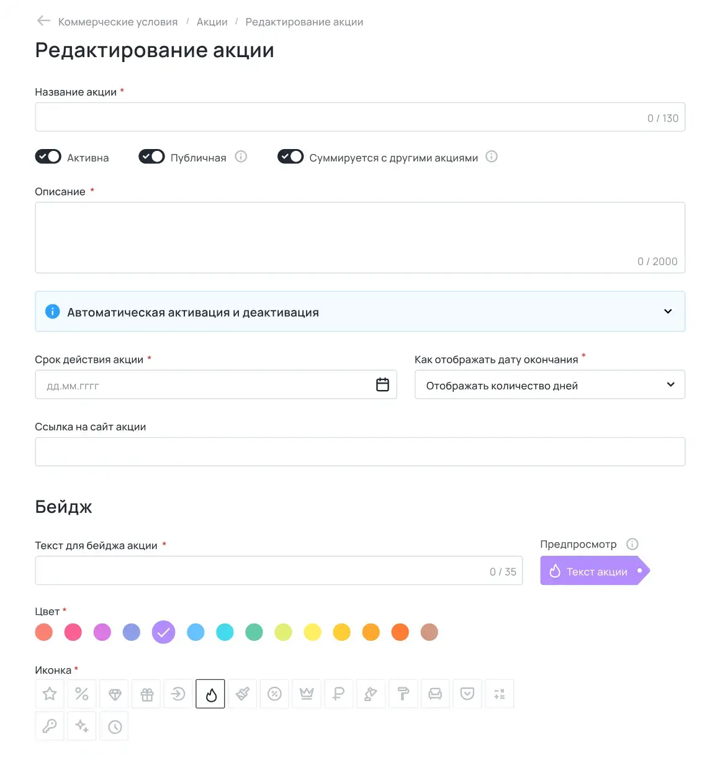
Task: Select the clock badge icon
Action: (115, 726)
